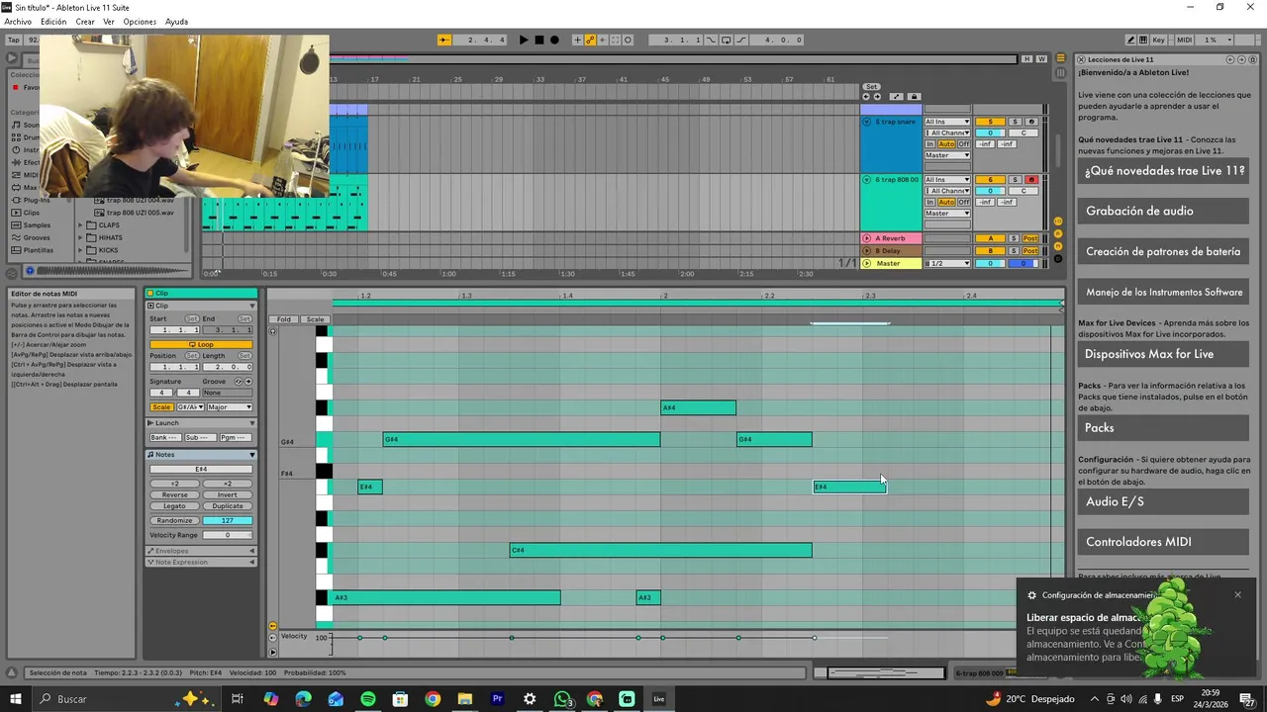Toggle Post on A Reverb return
This screenshot has height=712, width=1267.
pos(1030,238)
